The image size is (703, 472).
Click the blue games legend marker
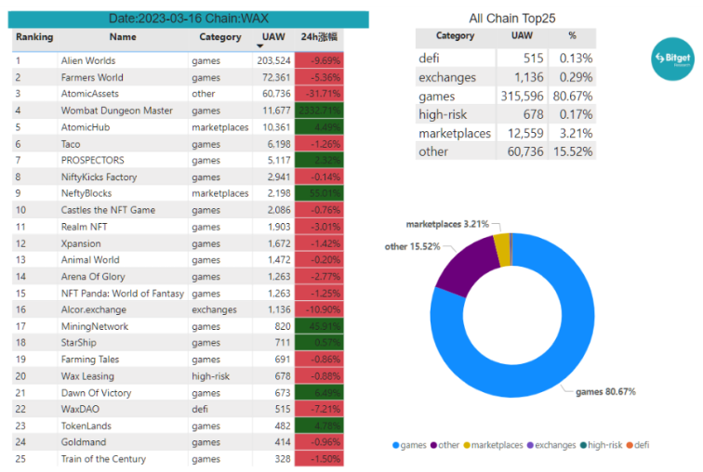point(395,445)
